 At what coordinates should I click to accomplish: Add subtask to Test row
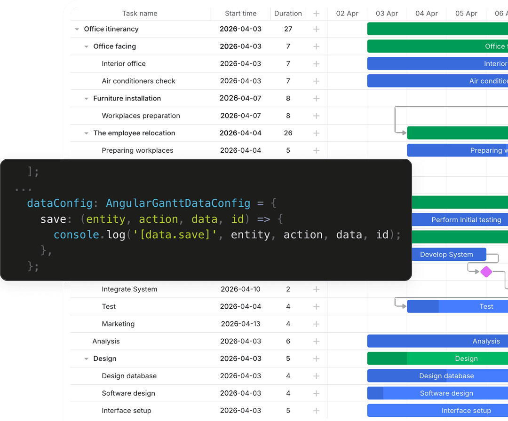316,307
